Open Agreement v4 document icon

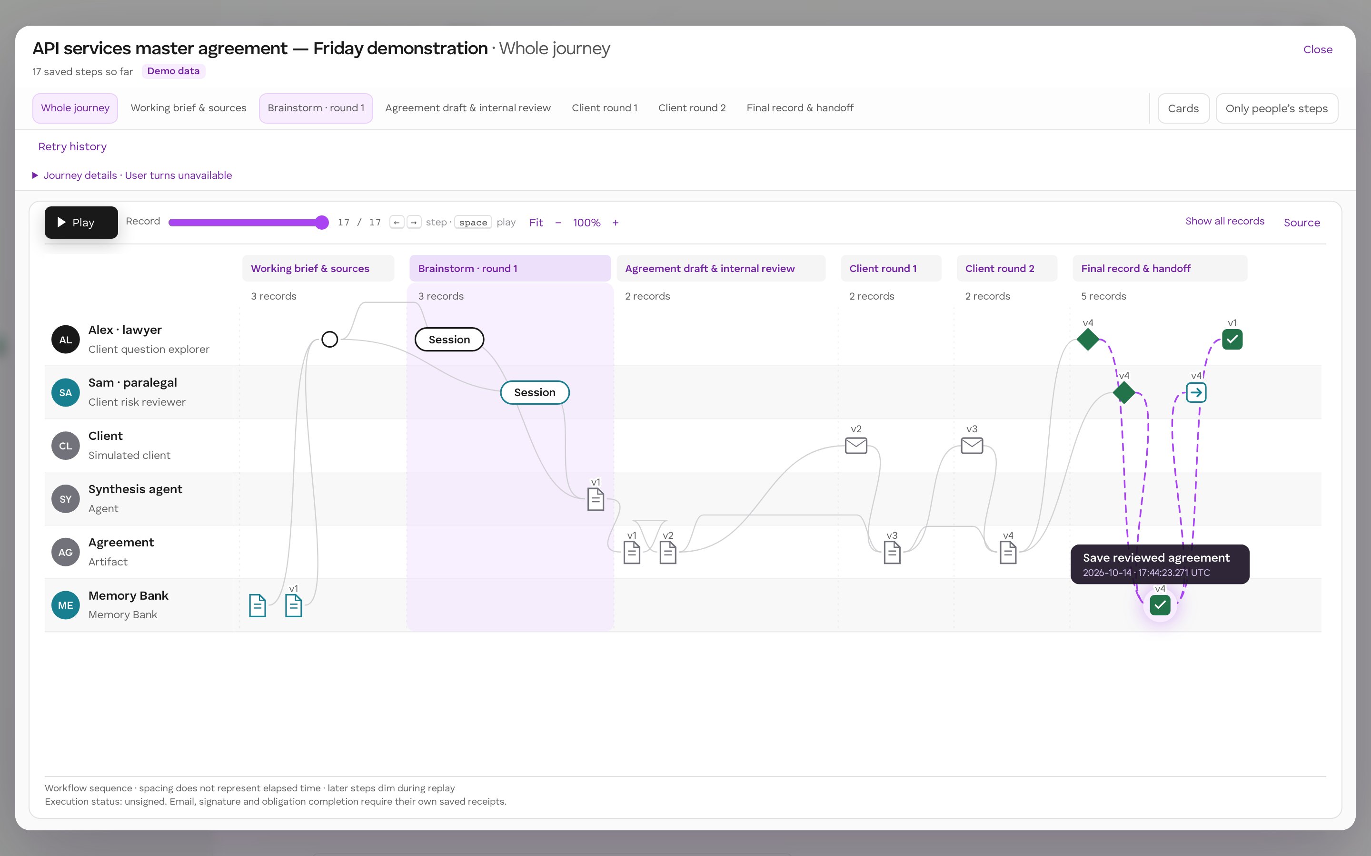1008,552
